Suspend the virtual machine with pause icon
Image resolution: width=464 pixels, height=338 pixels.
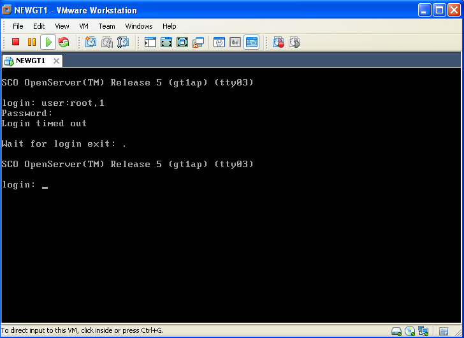[x=32, y=42]
